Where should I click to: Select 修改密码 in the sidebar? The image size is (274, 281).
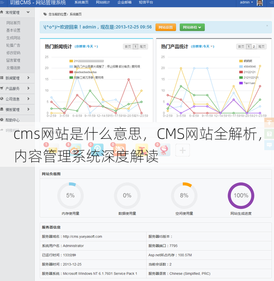click(13, 53)
